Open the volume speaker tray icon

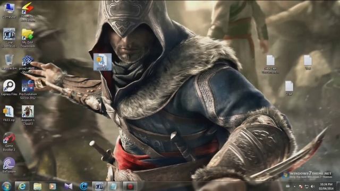point(312,186)
